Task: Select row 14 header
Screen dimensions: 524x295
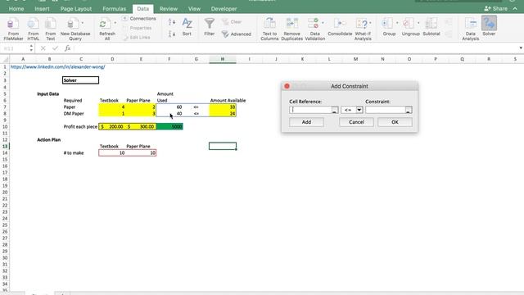Action: (x=5, y=153)
